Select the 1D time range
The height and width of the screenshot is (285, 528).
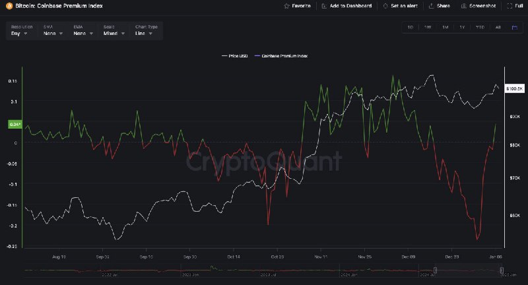[x=410, y=27]
